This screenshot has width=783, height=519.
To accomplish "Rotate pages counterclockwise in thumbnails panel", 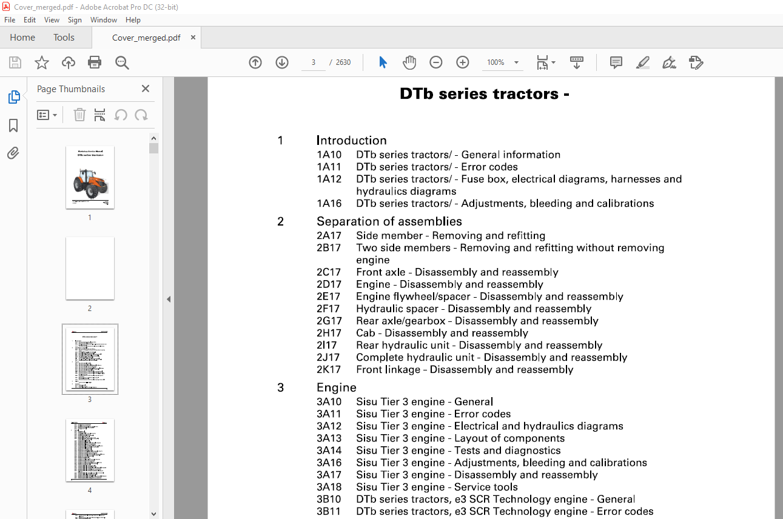I will [x=121, y=115].
